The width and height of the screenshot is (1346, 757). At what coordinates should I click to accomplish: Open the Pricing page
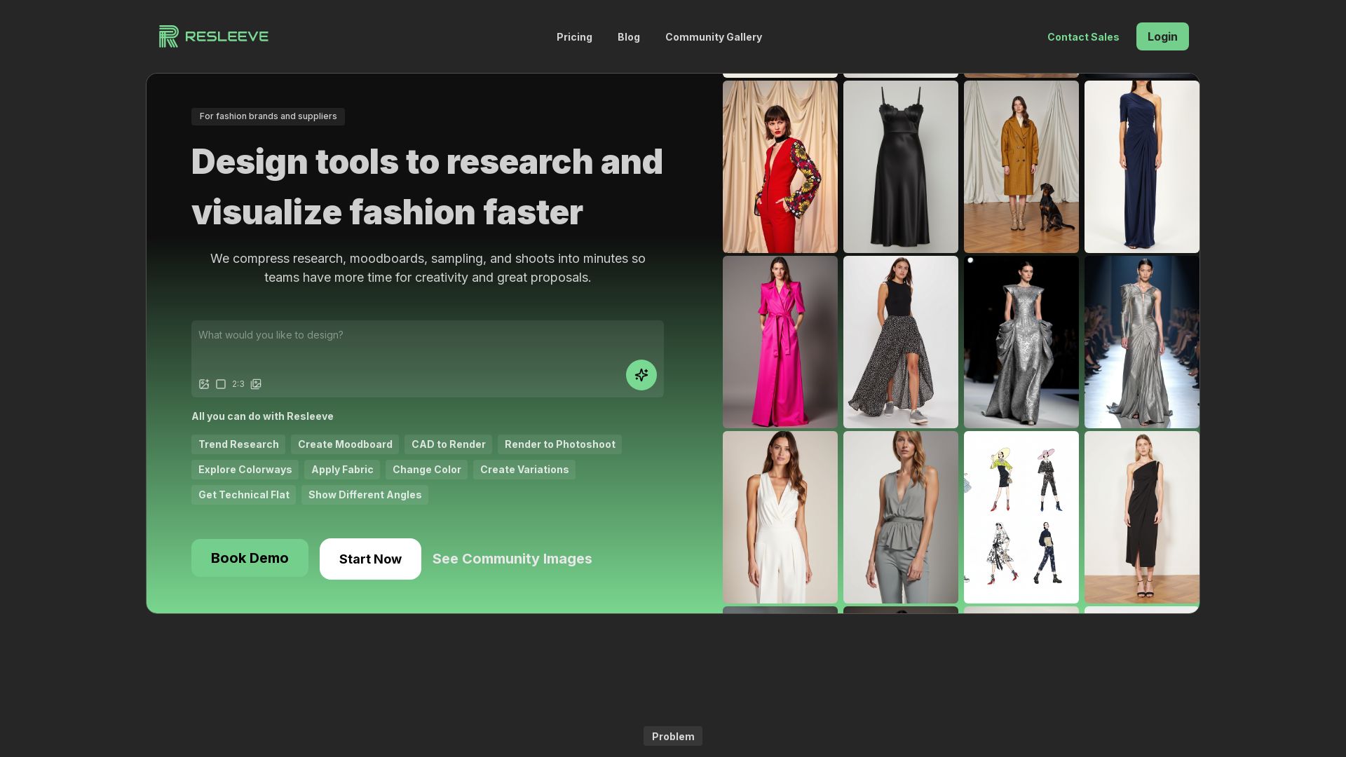point(574,37)
